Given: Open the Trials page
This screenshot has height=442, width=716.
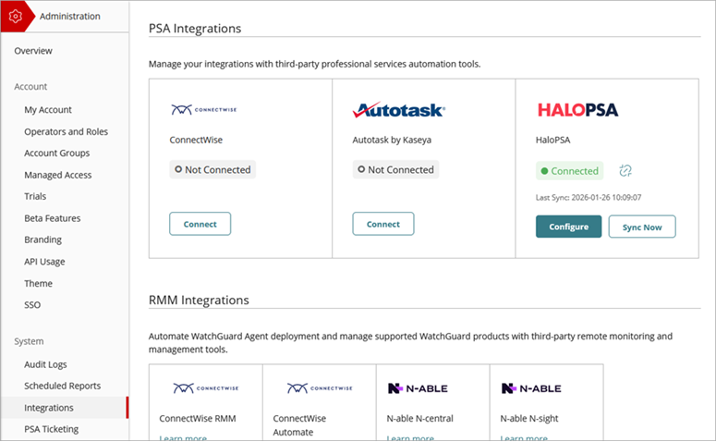Looking at the screenshot, I should click(35, 197).
